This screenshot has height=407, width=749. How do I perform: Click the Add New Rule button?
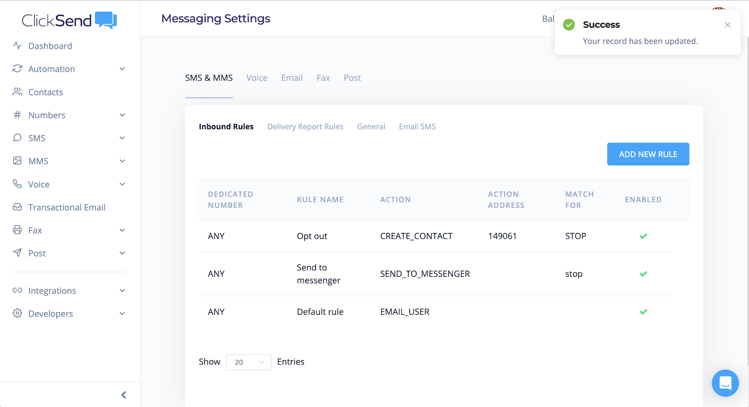point(648,154)
